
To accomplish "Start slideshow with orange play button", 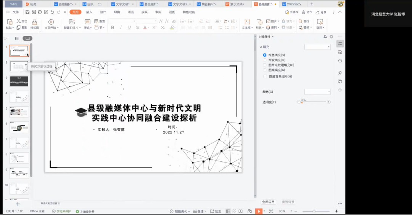I will (259, 211).
